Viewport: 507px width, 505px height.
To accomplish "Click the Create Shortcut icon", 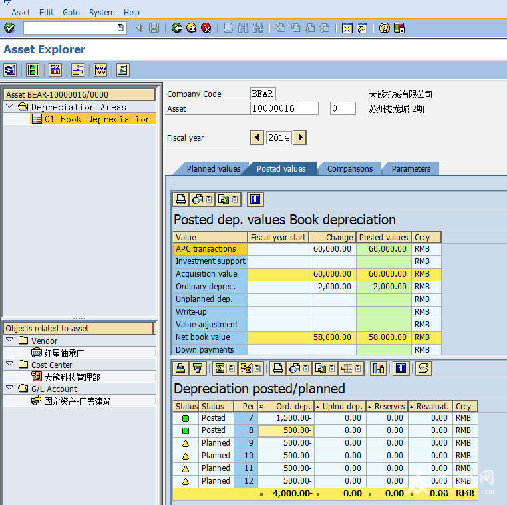I will pos(362,28).
